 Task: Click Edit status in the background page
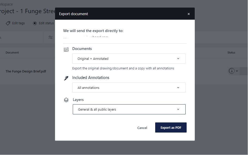pos(46,23)
